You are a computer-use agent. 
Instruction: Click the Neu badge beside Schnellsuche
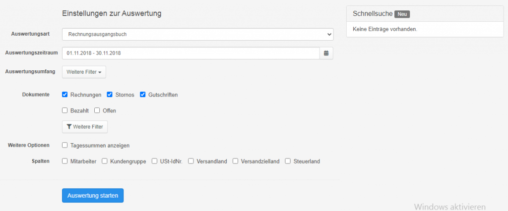click(x=402, y=14)
